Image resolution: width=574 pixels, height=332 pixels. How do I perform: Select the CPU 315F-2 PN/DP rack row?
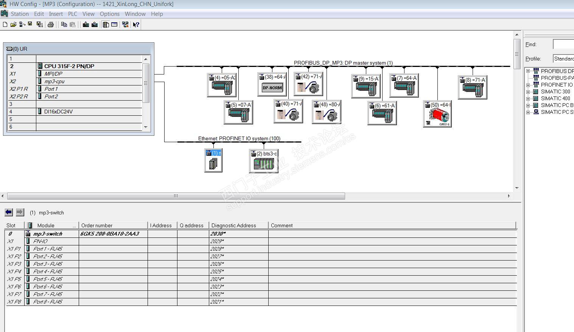[75, 66]
